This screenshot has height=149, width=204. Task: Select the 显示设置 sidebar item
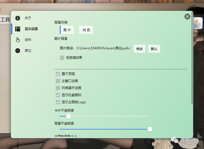[x=31, y=29]
